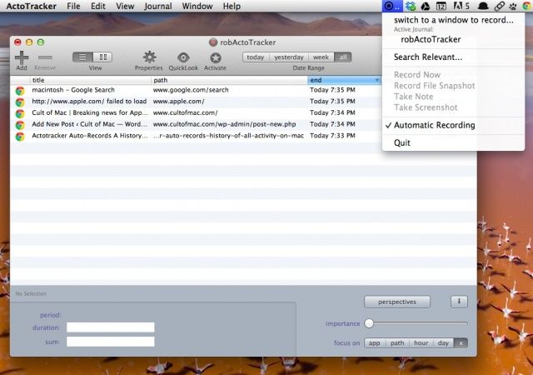The width and height of the screenshot is (533, 375).
Task: Click the 'www.cultofmac.com/' path cell
Action: tap(185, 112)
